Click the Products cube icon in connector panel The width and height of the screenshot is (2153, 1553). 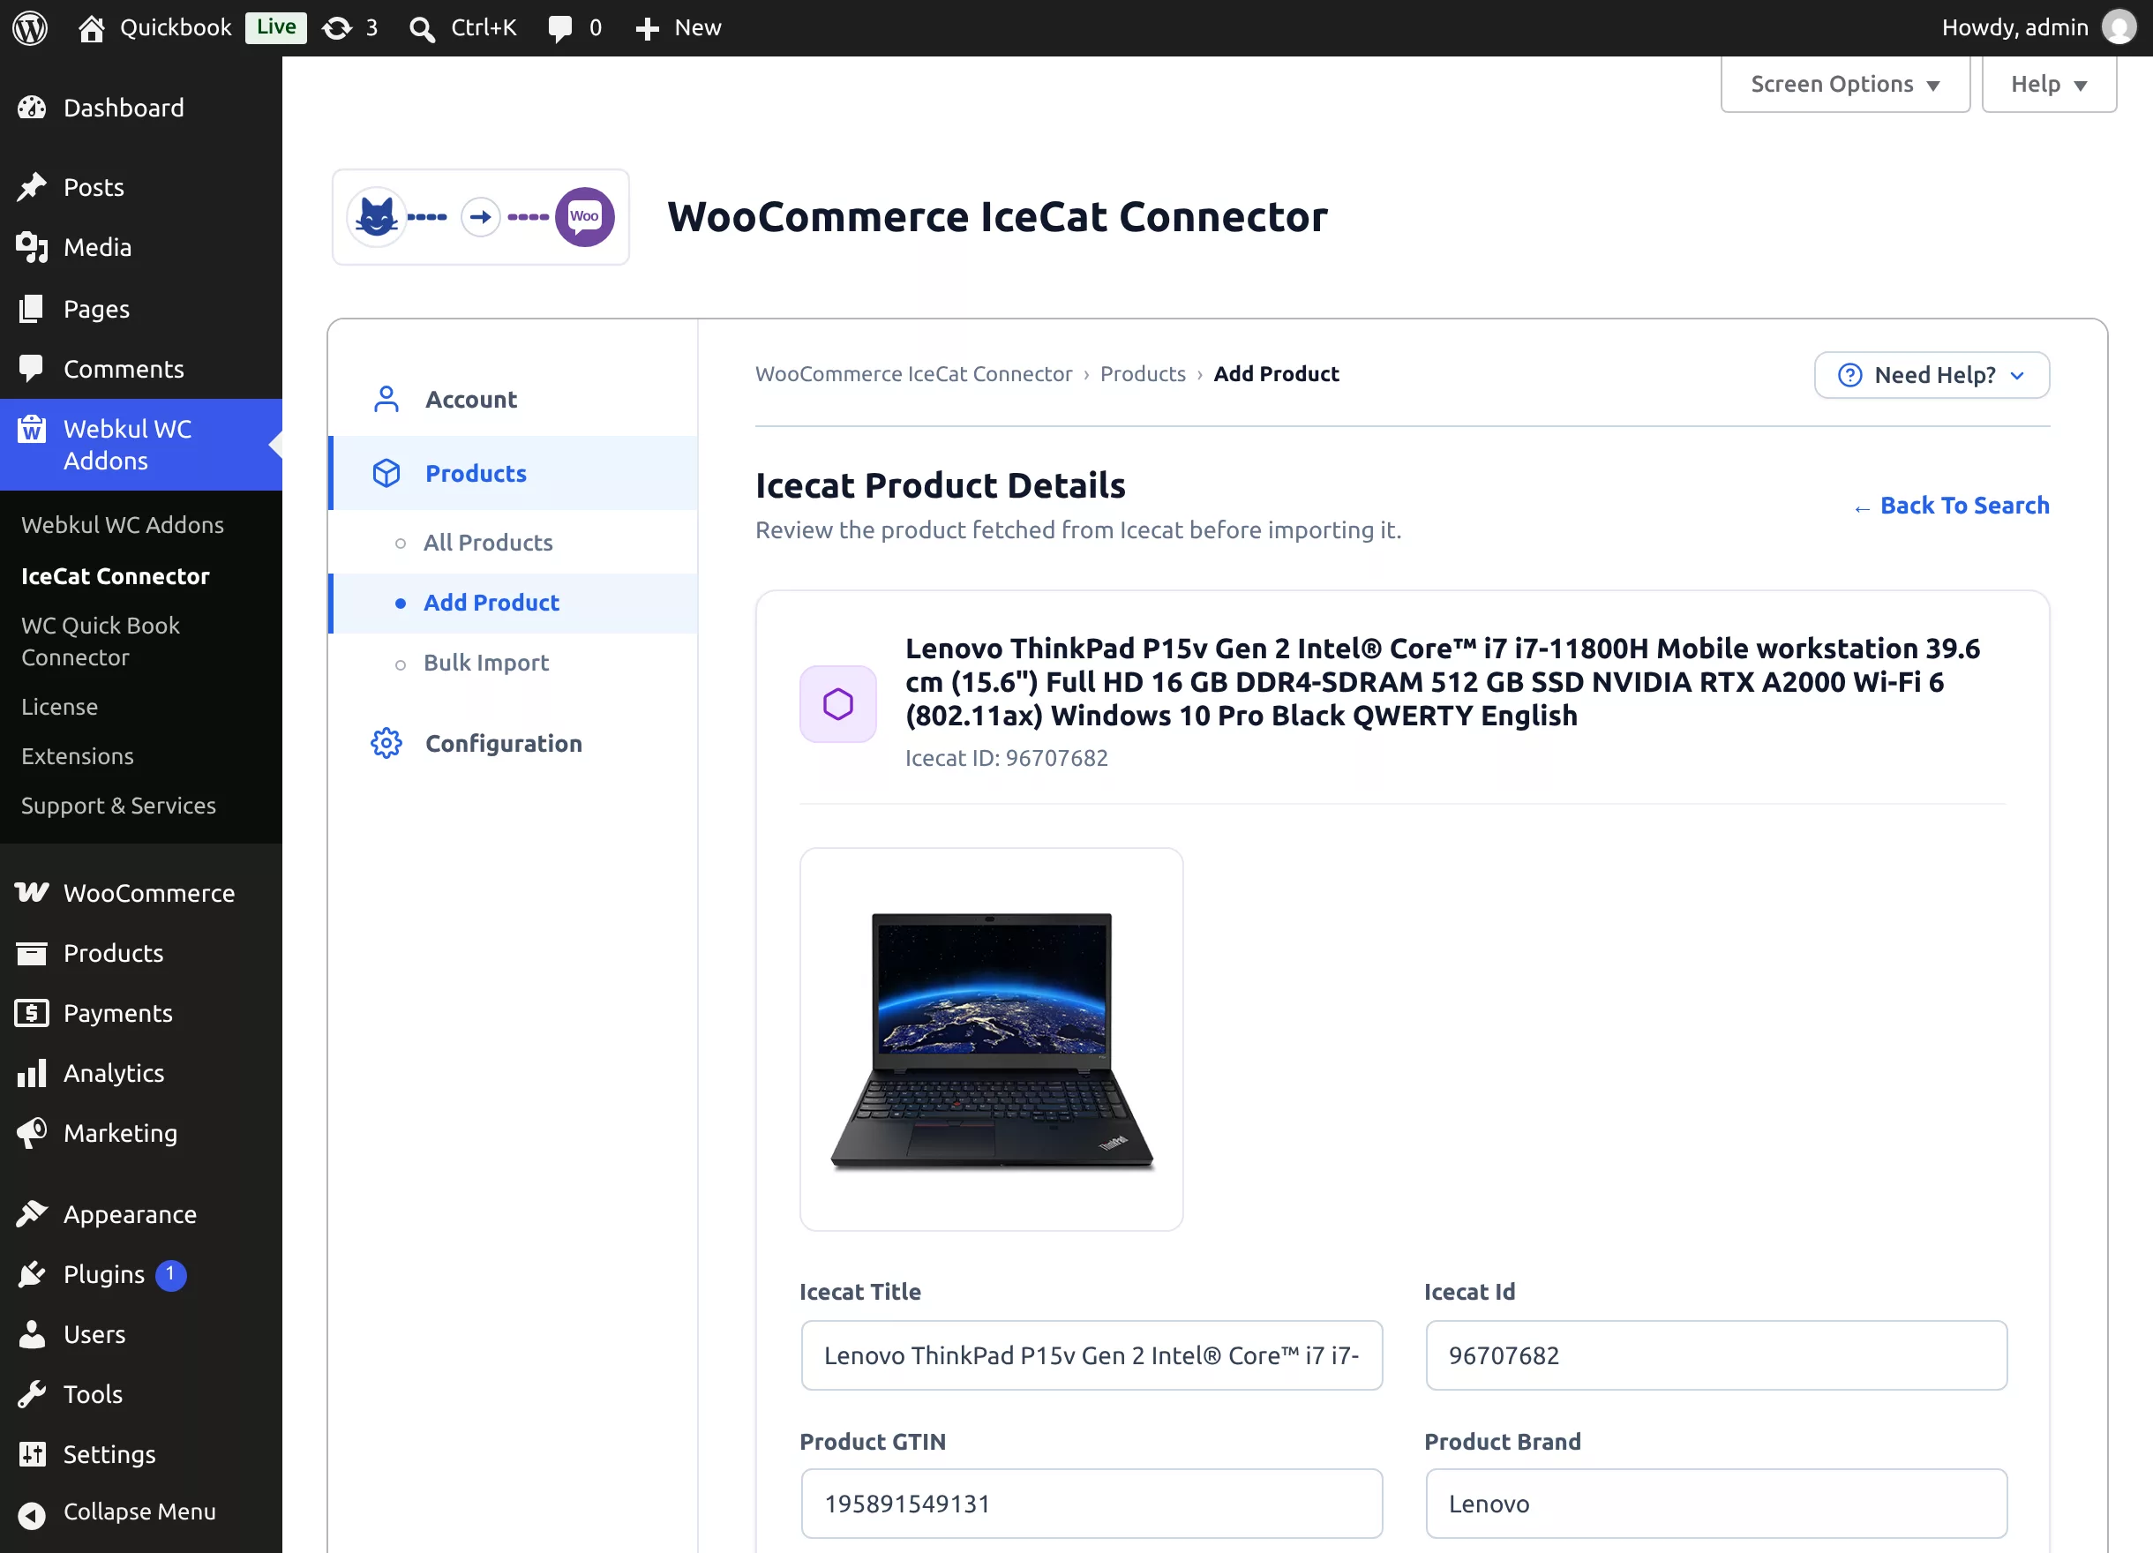pyautogui.click(x=386, y=473)
